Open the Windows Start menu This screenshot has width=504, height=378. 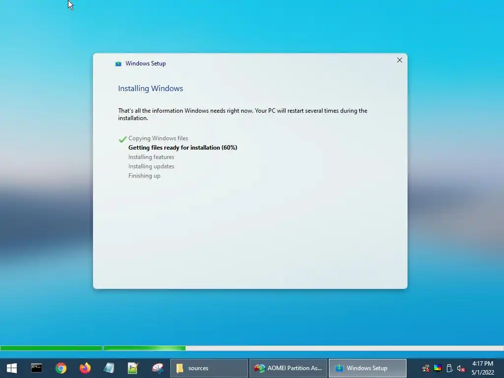pos(12,368)
